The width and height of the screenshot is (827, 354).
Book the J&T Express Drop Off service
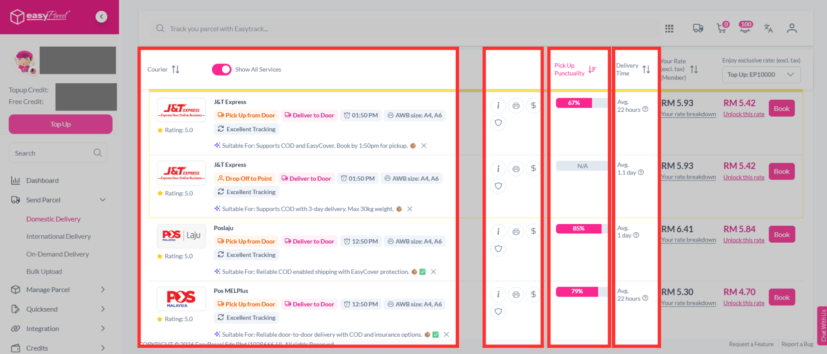click(782, 171)
